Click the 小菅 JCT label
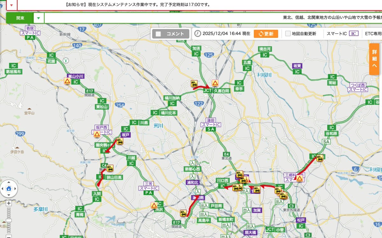The image size is (382, 238). click(x=280, y=229)
